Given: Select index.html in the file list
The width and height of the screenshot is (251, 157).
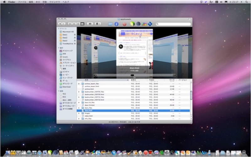Looking at the screenshot, I should tap(89, 116).
